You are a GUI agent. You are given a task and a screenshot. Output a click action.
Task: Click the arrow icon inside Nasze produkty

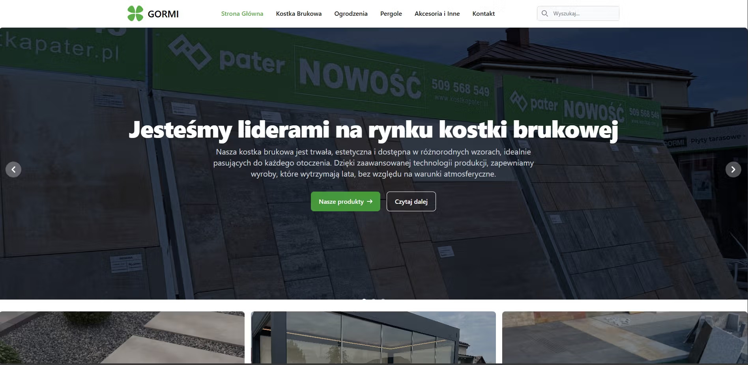click(x=370, y=201)
